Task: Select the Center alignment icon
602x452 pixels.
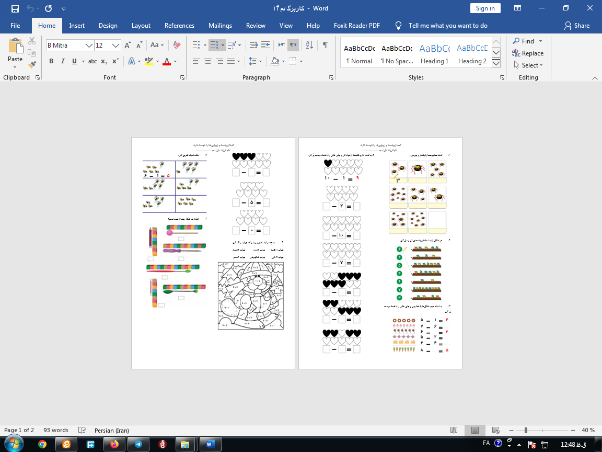Action: [x=208, y=61]
